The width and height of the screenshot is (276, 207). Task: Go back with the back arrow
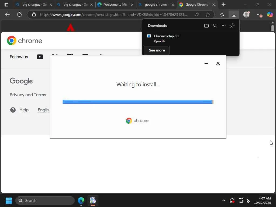tap(7, 15)
